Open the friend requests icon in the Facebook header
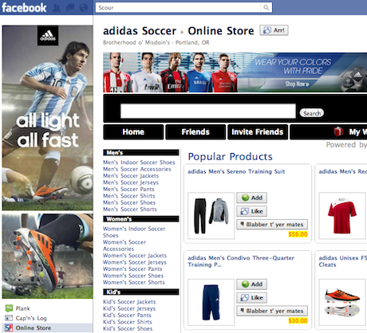This screenshot has height=333, width=367. (x=57, y=8)
